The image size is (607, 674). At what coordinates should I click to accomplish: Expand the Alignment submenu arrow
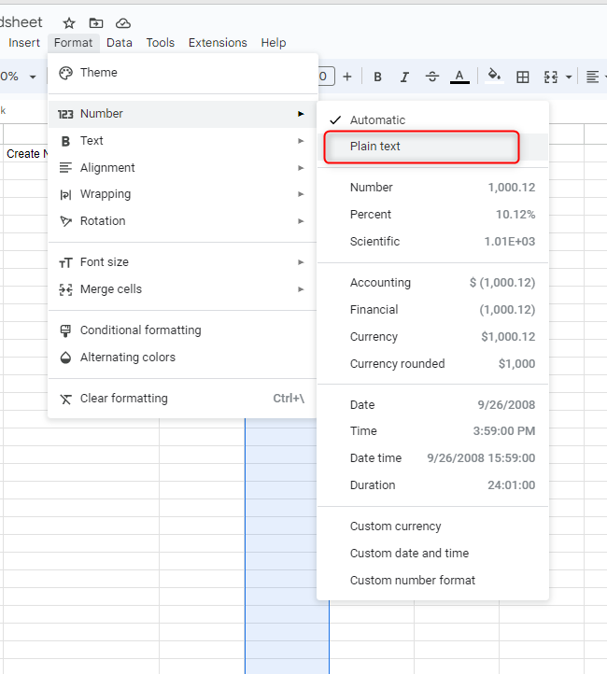pyautogui.click(x=301, y=168)
